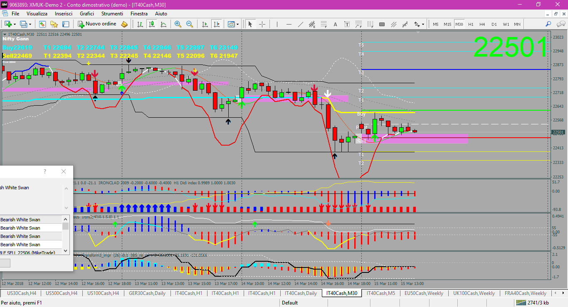Zoom in on the chart
The width and height of the screenshot is (568, 307).
[178, 24]
